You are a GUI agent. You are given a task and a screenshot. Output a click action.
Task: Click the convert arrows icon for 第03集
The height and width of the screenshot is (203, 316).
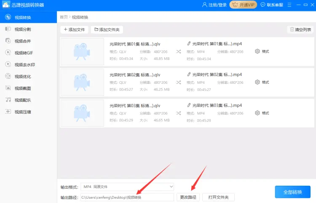(179, 113)
